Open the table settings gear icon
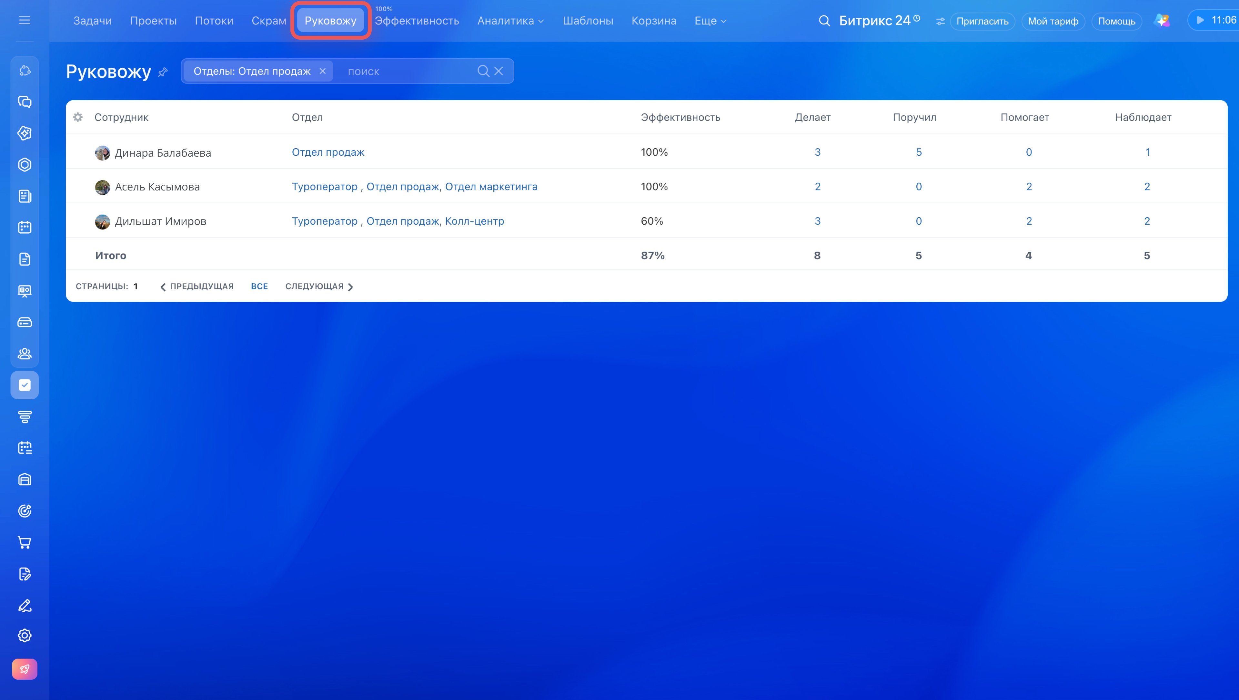Image resolution: width=1239 pixels, height=700 pixels. click(78, 117)
